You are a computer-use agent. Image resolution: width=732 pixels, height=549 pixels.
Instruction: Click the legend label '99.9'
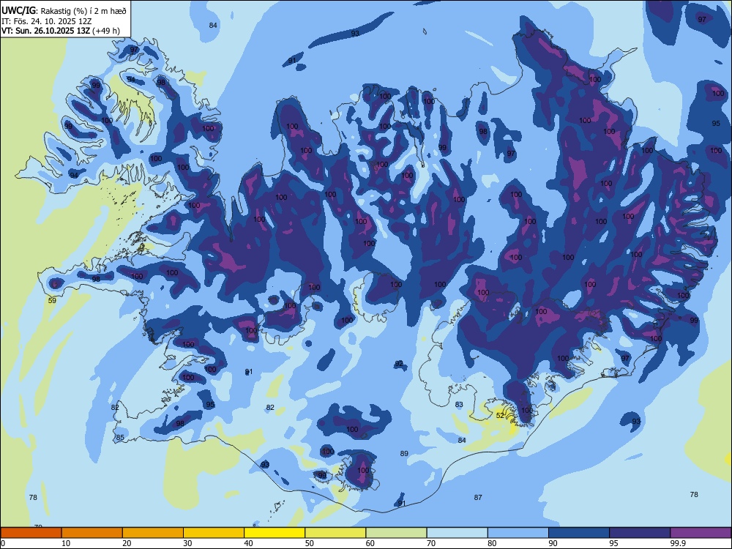point(678,543)
